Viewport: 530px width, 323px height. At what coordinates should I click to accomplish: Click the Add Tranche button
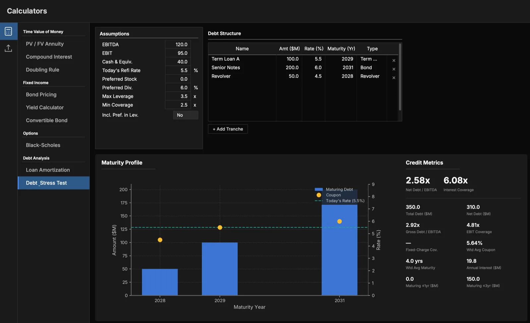click(x=228, y=129)
